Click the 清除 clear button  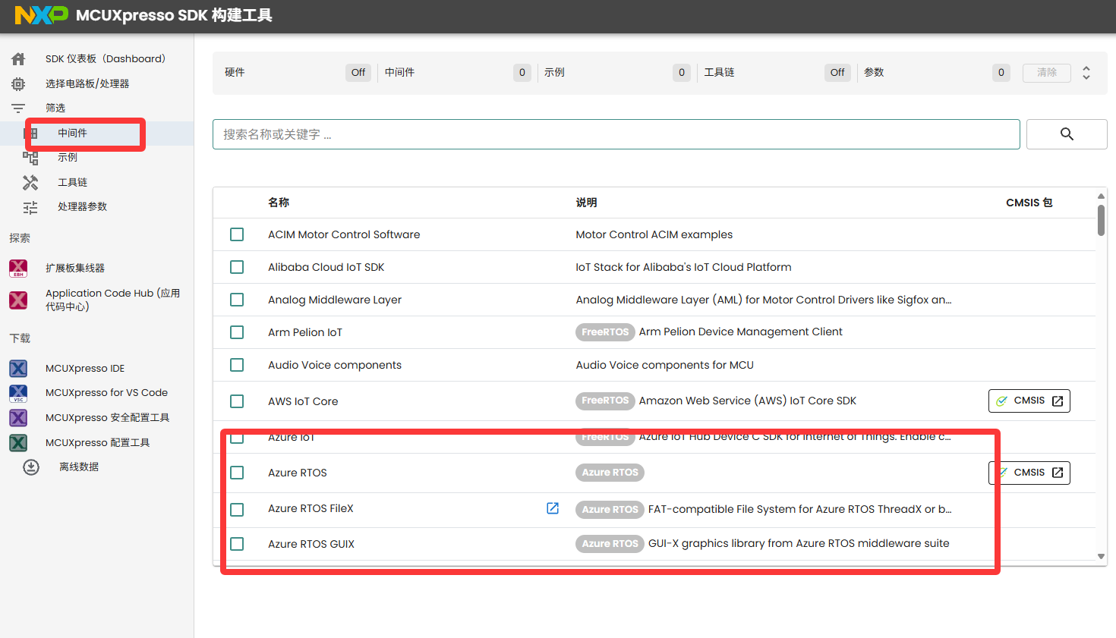[1047, 73]
